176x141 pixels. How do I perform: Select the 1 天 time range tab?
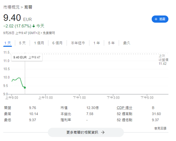[x=8, y=43]
